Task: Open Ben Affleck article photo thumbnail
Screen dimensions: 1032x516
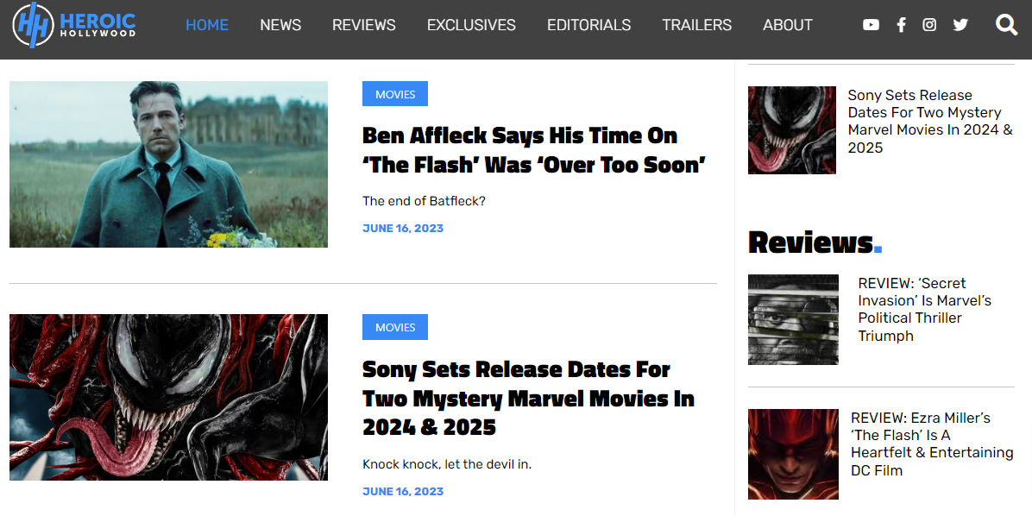Action: [168, 165]
